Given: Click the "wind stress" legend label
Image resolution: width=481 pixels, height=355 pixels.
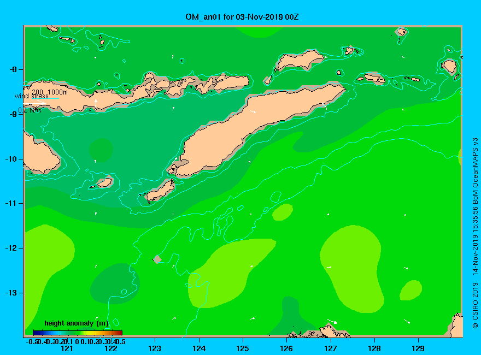Looking at the screenshot, I should [32, 96].
